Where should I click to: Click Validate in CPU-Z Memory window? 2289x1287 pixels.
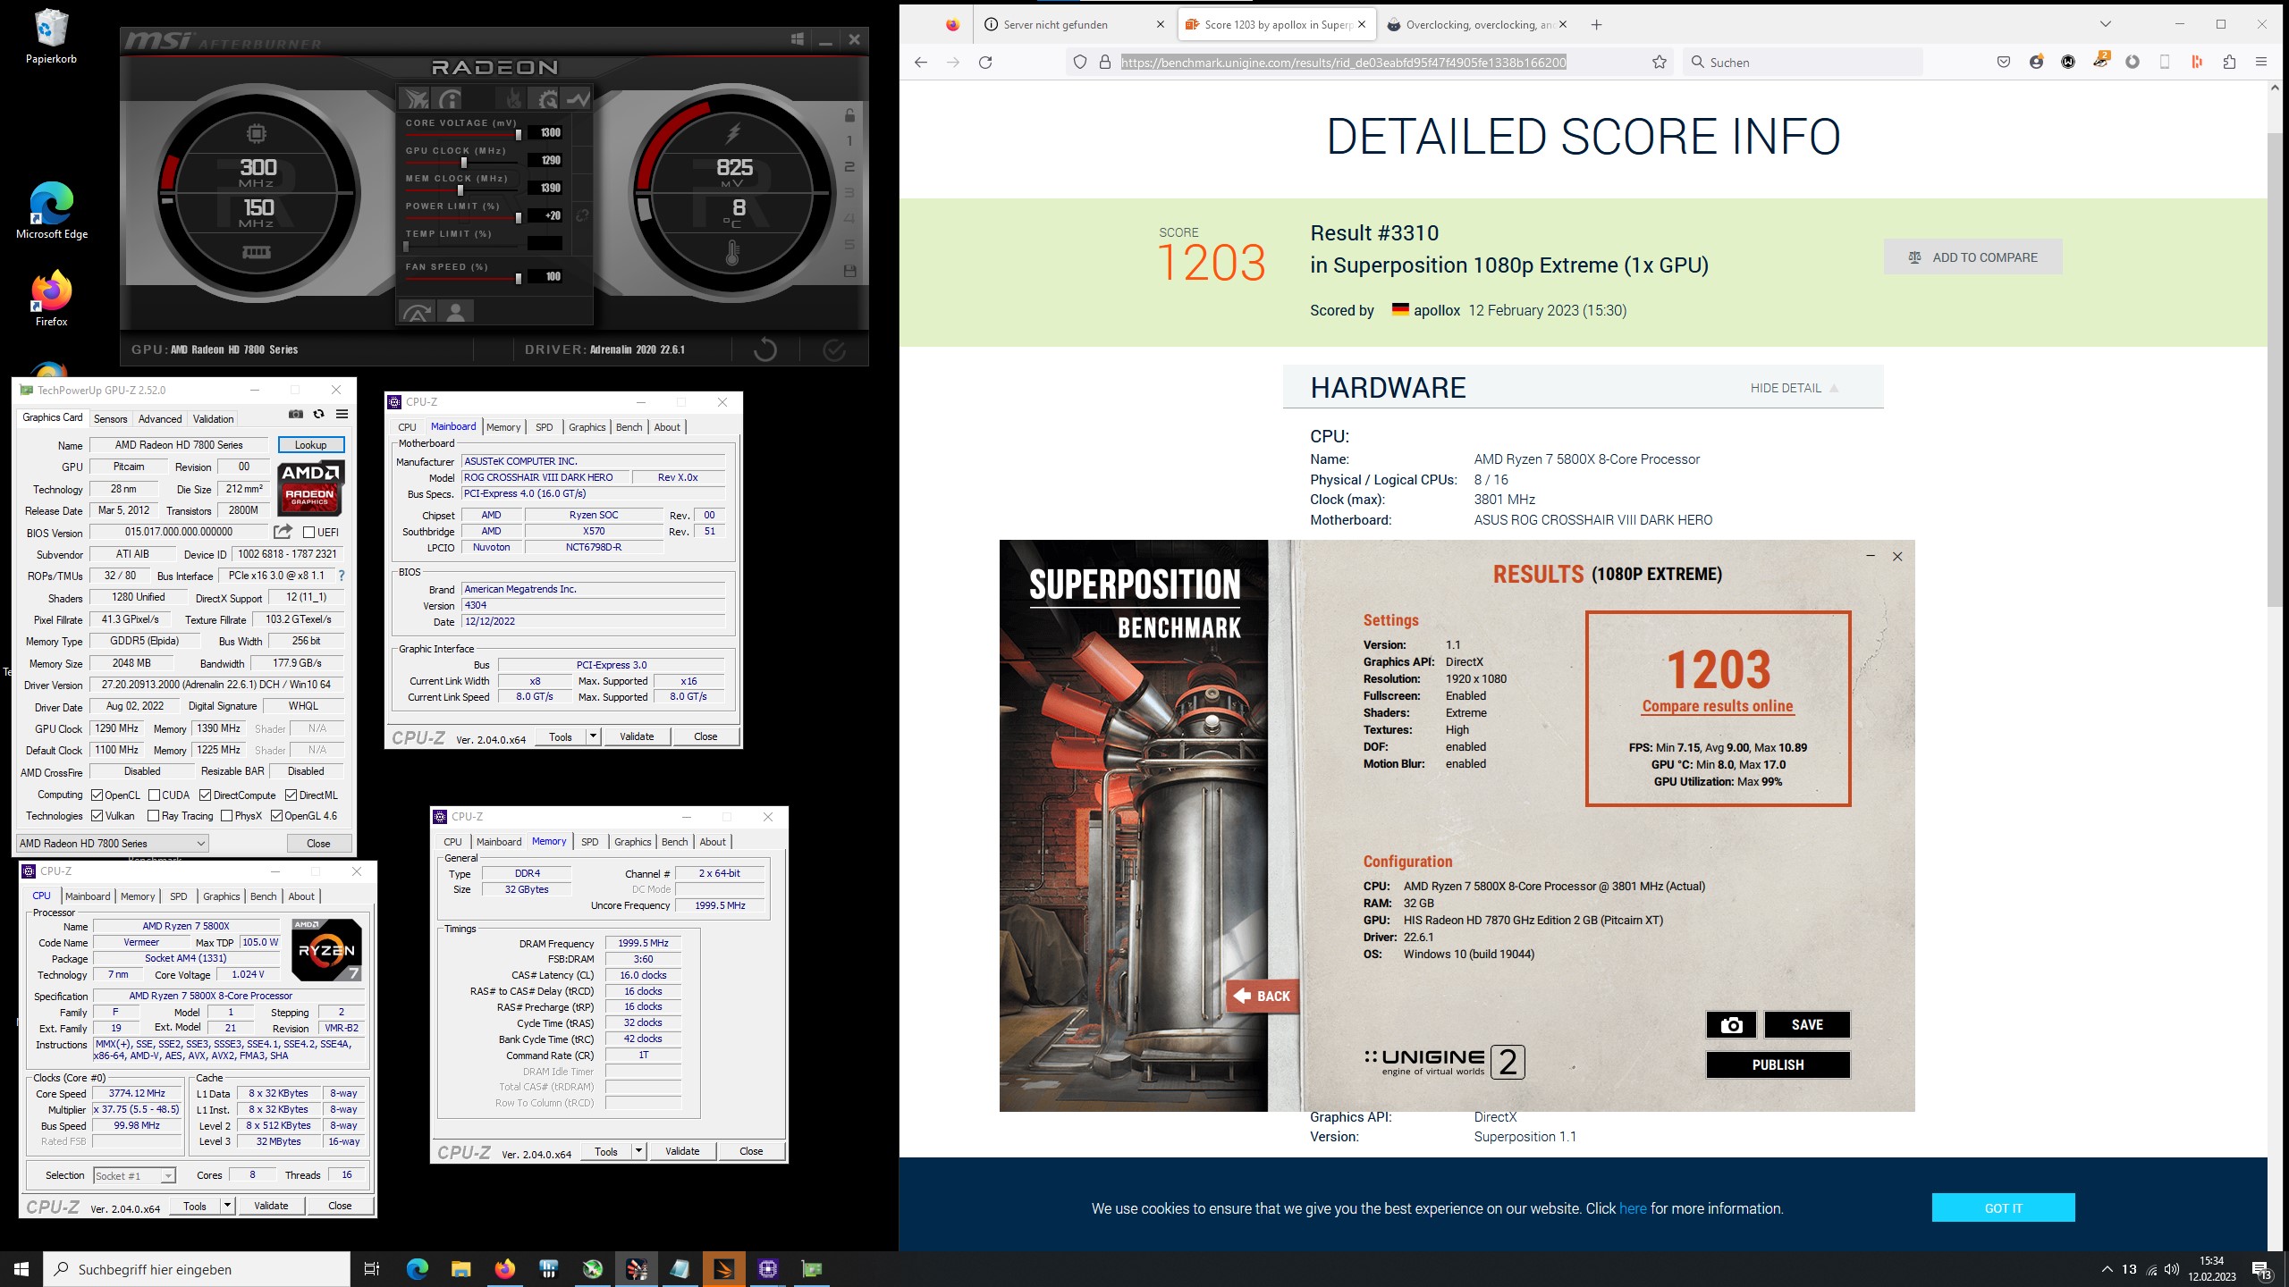click(682, 1151)
